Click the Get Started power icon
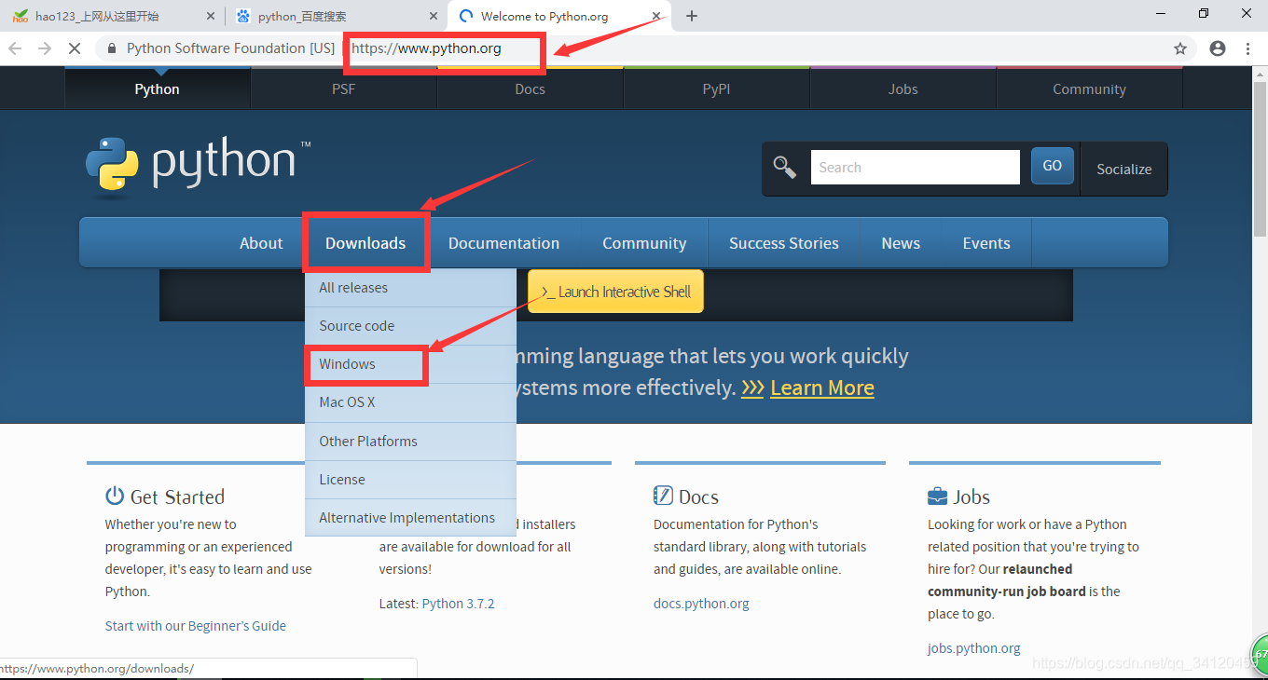1268x680 pixels. click(x=115, y=496)
